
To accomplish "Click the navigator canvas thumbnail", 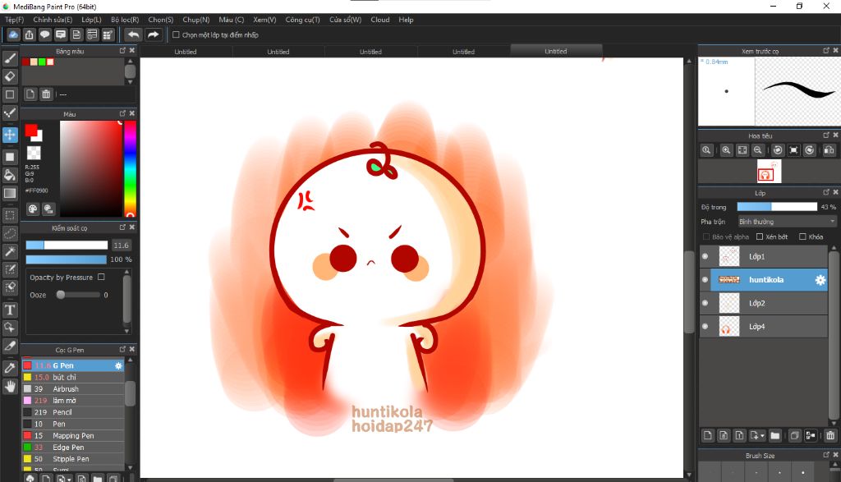I will (x=769, y=171).
